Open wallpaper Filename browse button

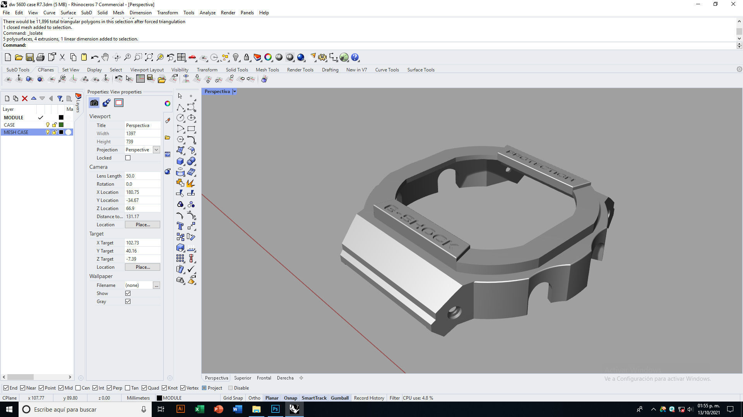coord(156,285)
